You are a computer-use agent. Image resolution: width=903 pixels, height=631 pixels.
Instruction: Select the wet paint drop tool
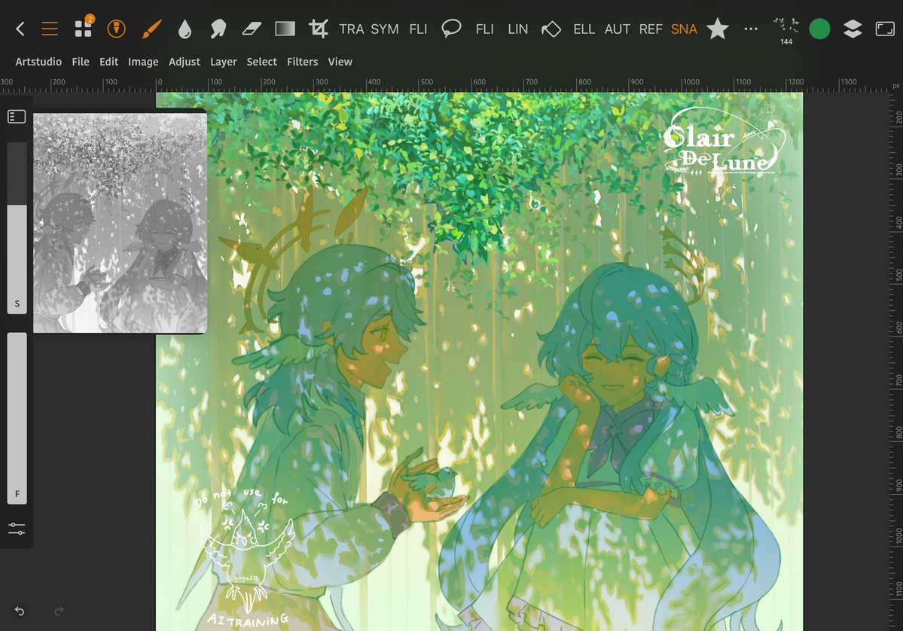tap(185, 29)
